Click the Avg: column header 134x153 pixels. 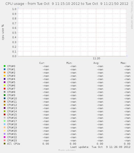tap(96, 63)
